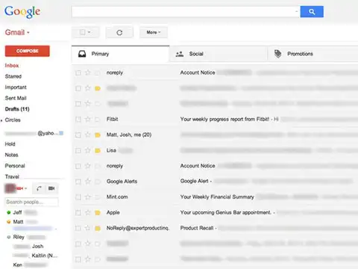Click the yellow importance marker on Apple email
The image size is (358, 269).
tap(98, 213)
